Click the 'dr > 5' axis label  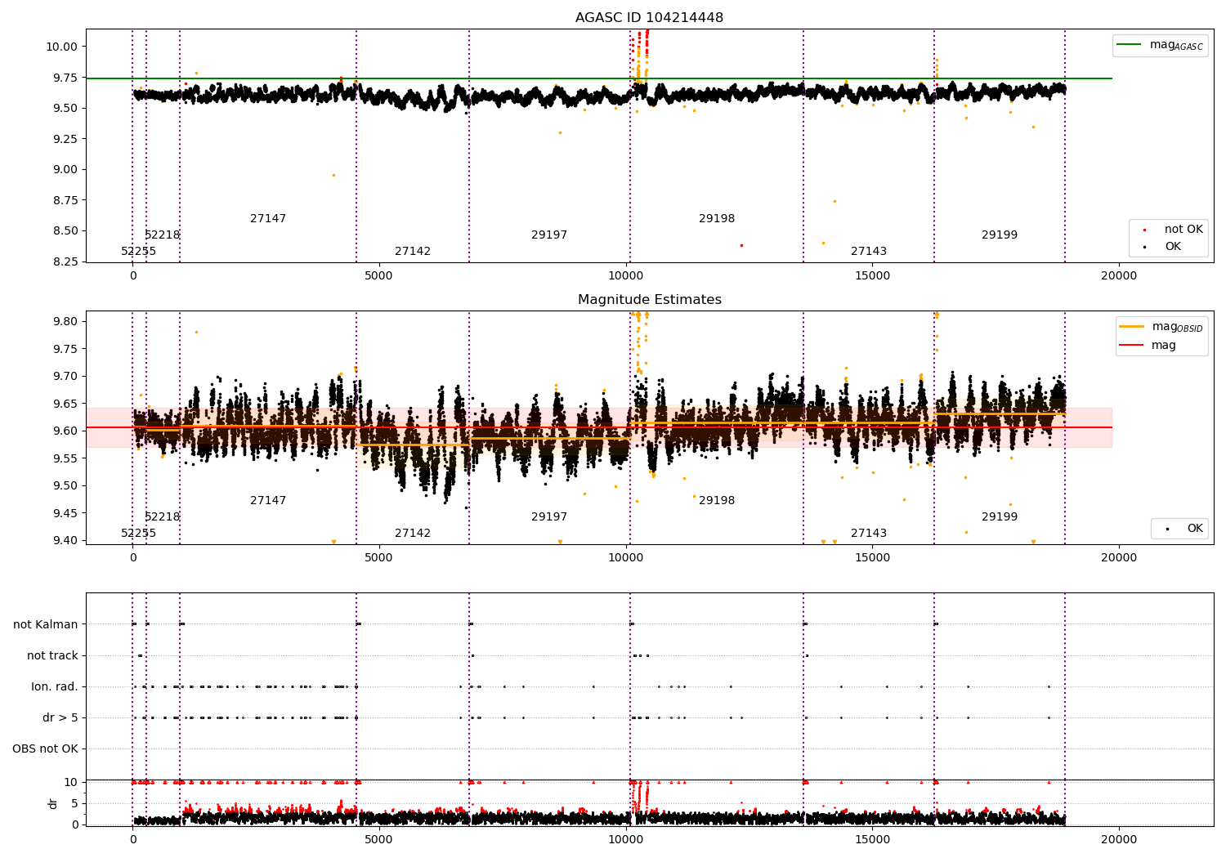60,717
